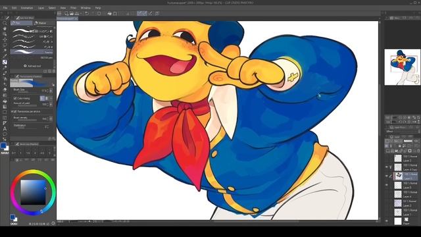Open the Layer menu
The height and width of the screenshot is (237, 421).
pyautogui.click(x=41, y=8)
